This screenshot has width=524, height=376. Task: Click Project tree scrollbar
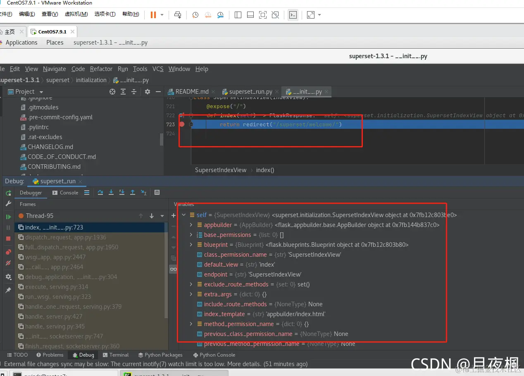coord(162,140)
